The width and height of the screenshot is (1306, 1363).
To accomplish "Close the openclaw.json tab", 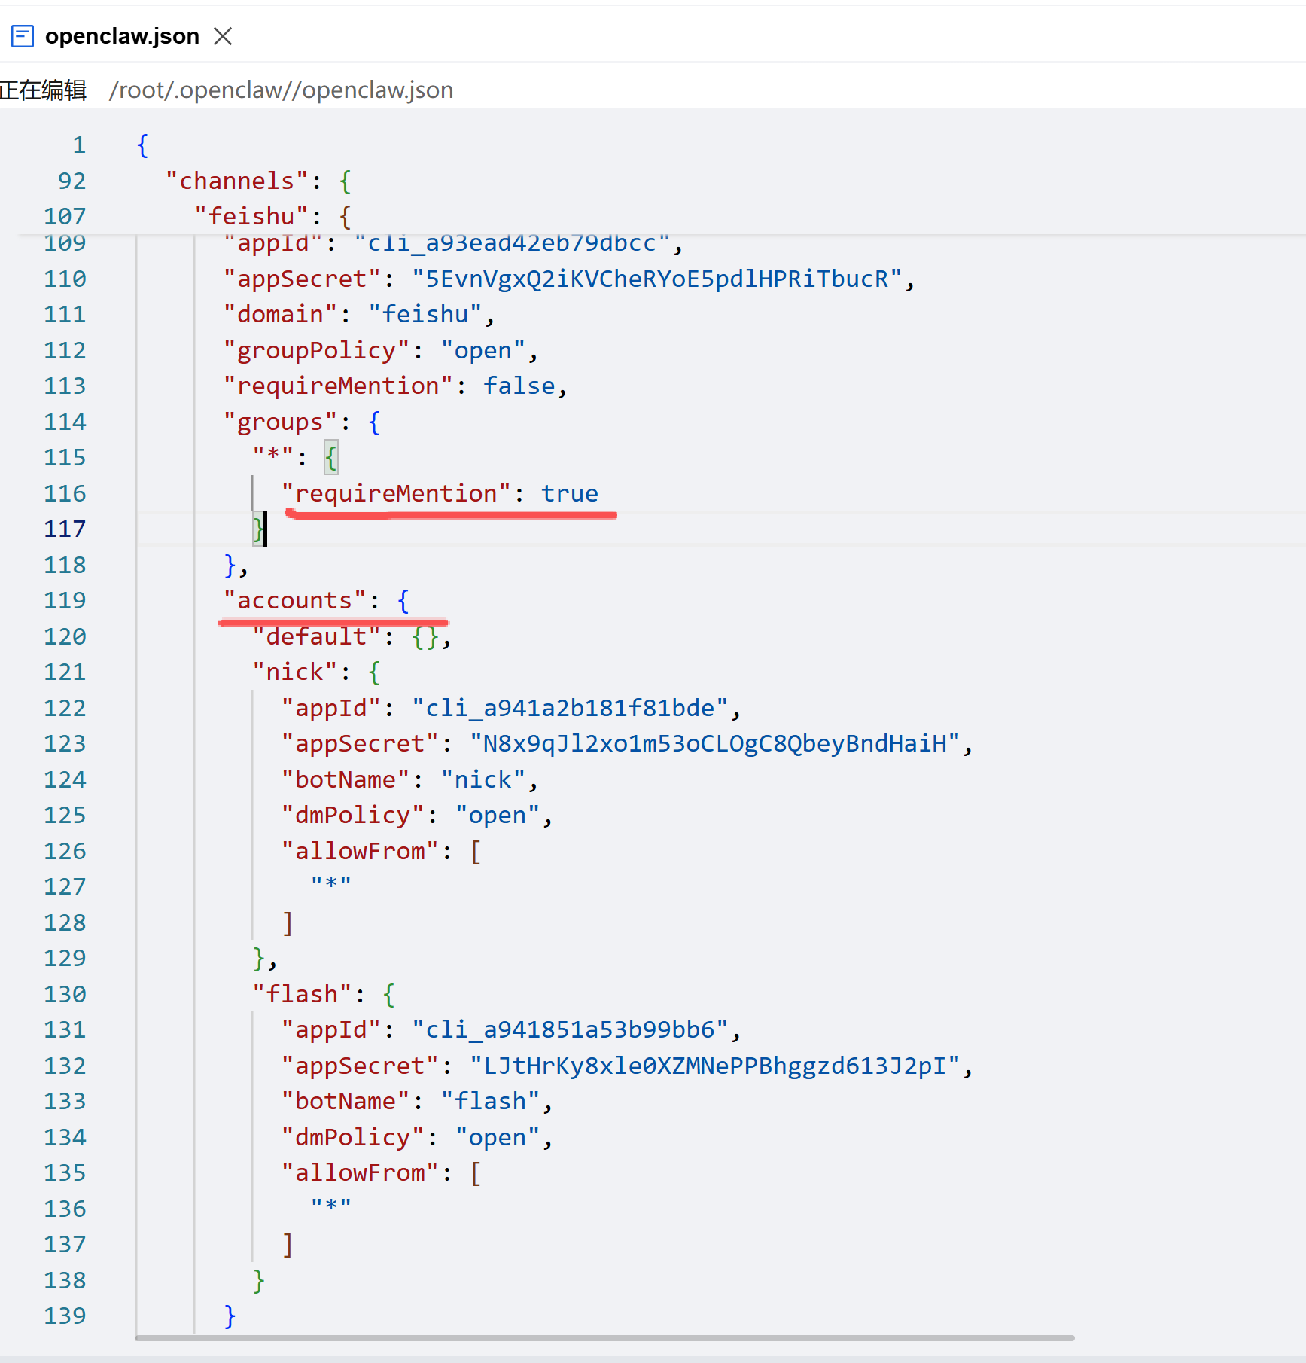I will pyautogui.click(x=223, y=36).
